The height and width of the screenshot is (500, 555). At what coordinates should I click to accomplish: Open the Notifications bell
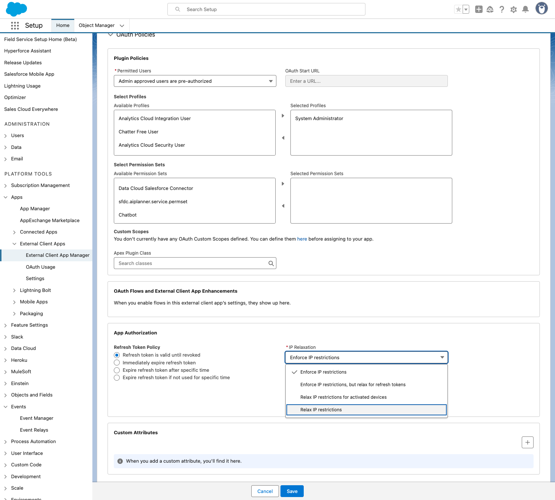(x=525, y=10)
